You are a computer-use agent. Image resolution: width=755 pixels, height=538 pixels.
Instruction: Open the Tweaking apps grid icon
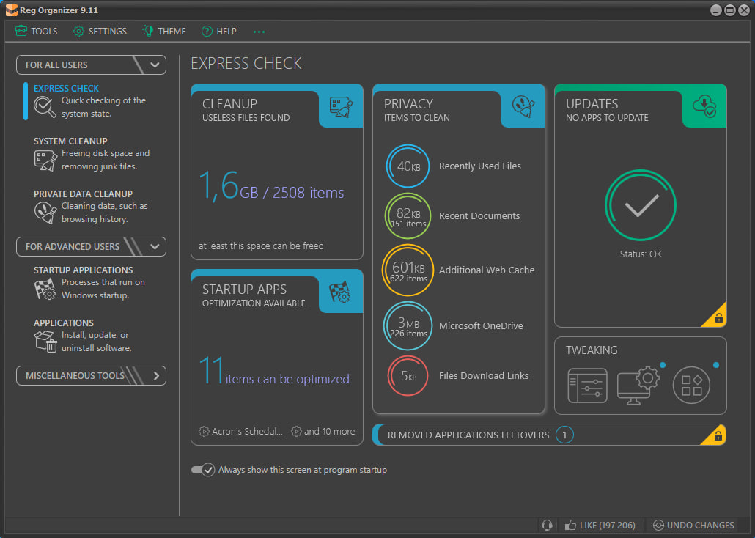[691, 386]
